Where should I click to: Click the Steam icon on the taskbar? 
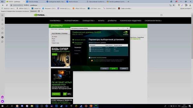81,106
